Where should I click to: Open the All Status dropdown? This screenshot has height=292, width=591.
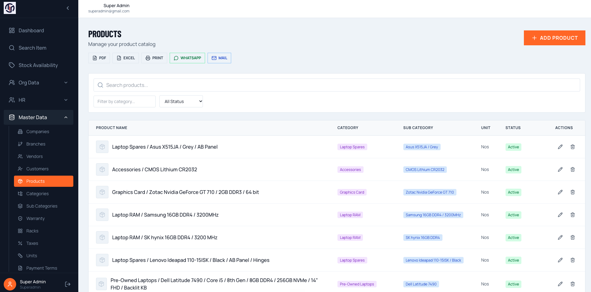pyautogui.click(x=181, y=101)
